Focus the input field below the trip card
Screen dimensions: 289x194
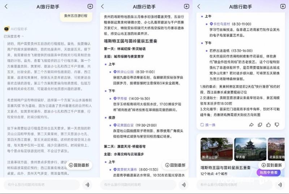click(234, 185)
